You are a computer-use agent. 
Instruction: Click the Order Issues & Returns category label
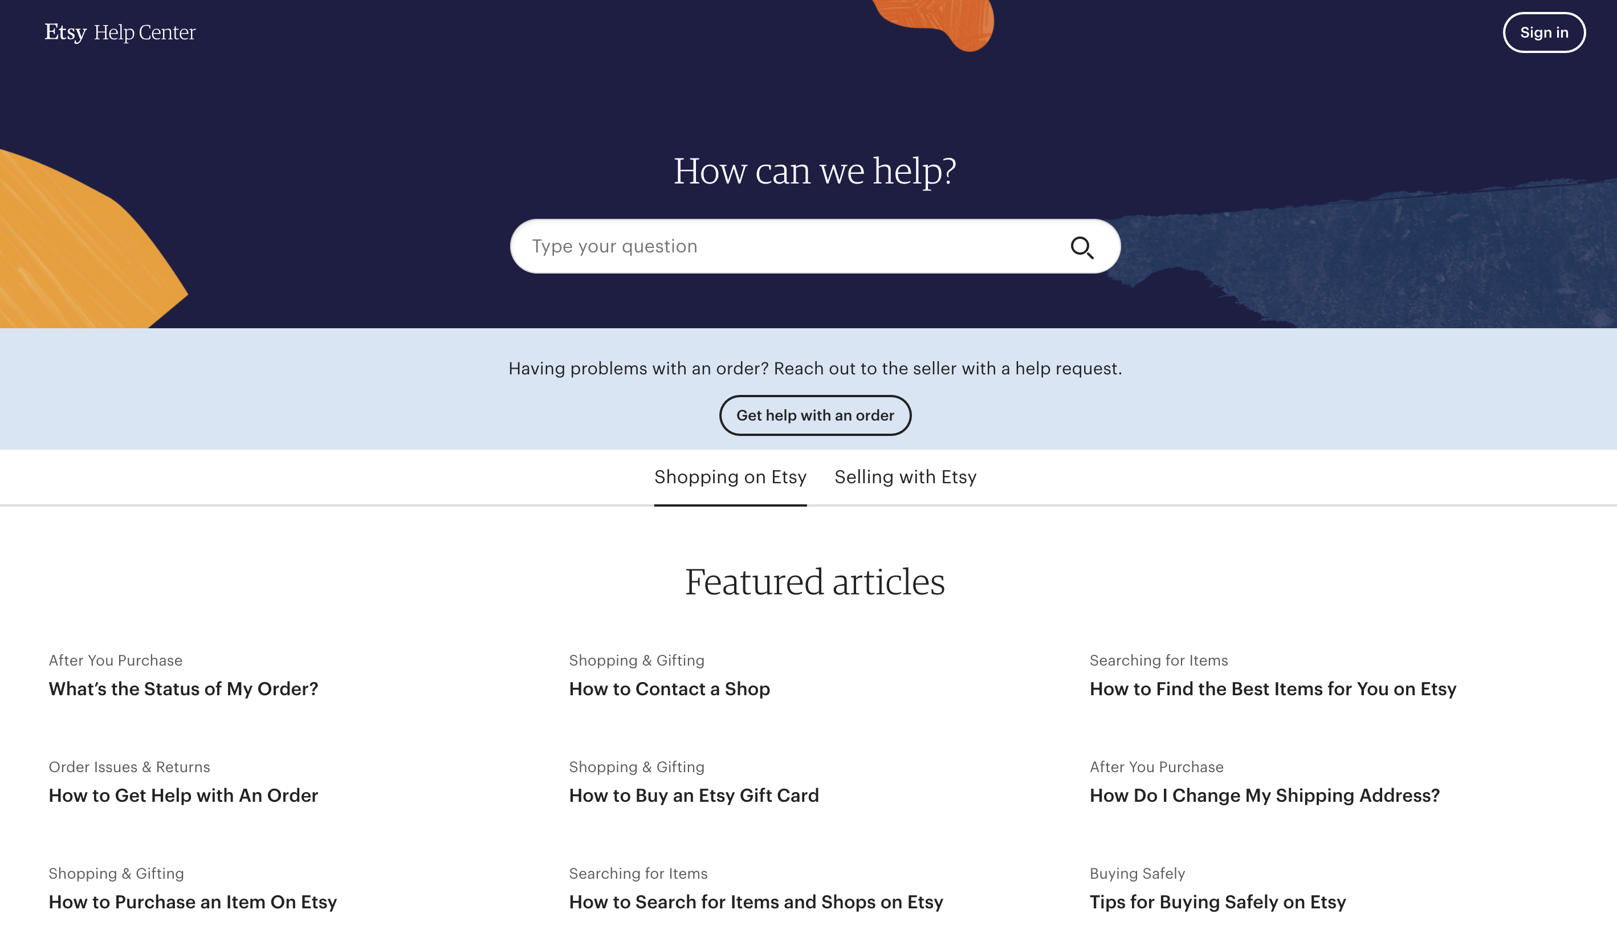click(x=129, y=766)
